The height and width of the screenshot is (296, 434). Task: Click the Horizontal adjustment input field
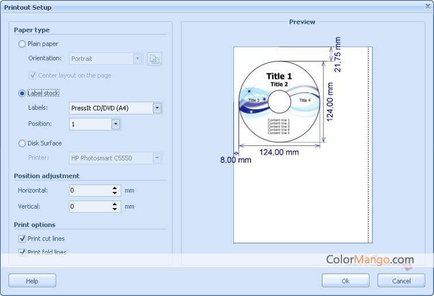pyautogui.click(x=89, y=190)
